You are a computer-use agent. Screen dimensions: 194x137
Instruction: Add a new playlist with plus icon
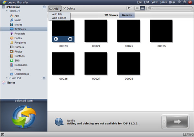(44, 78)
